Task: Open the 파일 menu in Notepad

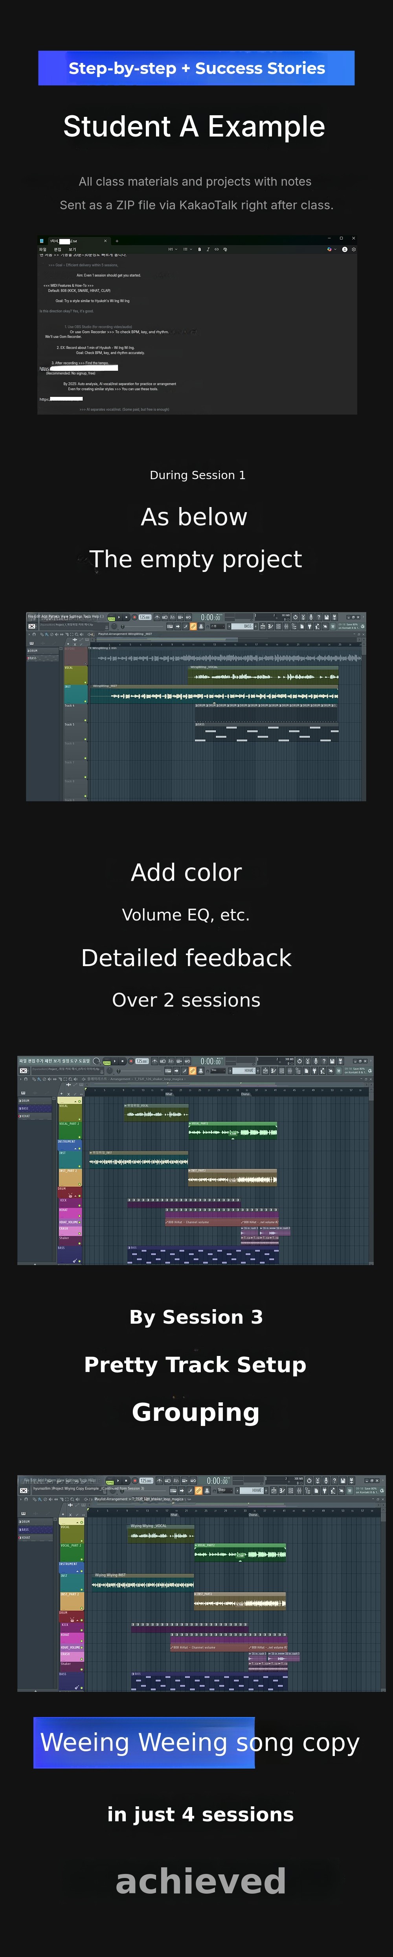Action: (42, 249)
